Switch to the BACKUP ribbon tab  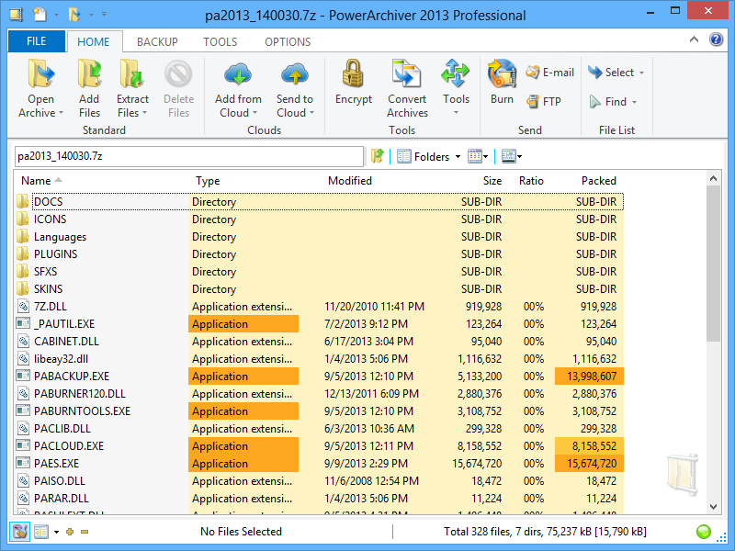pos(157,41)
